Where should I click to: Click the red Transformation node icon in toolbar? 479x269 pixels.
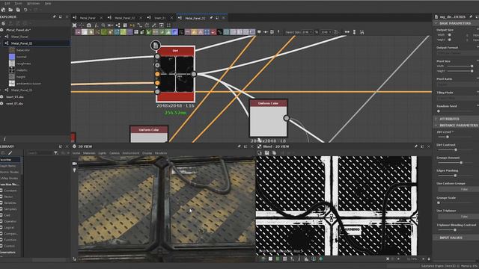click(213, 32)
